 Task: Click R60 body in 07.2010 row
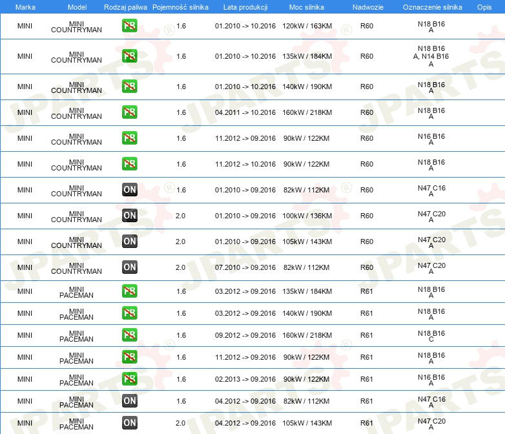[x=367, y=267]
